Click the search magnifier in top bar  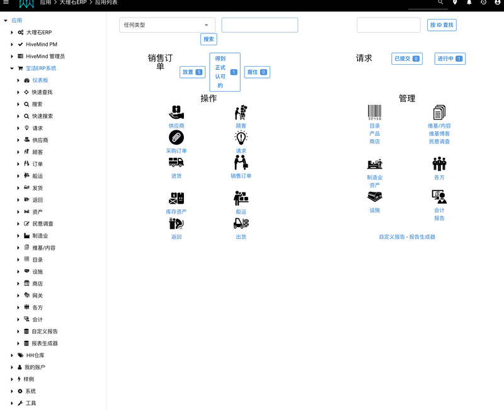(440, 3)
